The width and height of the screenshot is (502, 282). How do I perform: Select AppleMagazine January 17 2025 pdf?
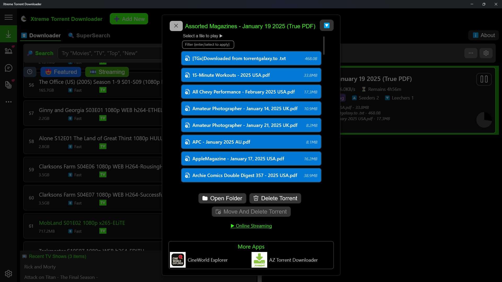[251, 159]
